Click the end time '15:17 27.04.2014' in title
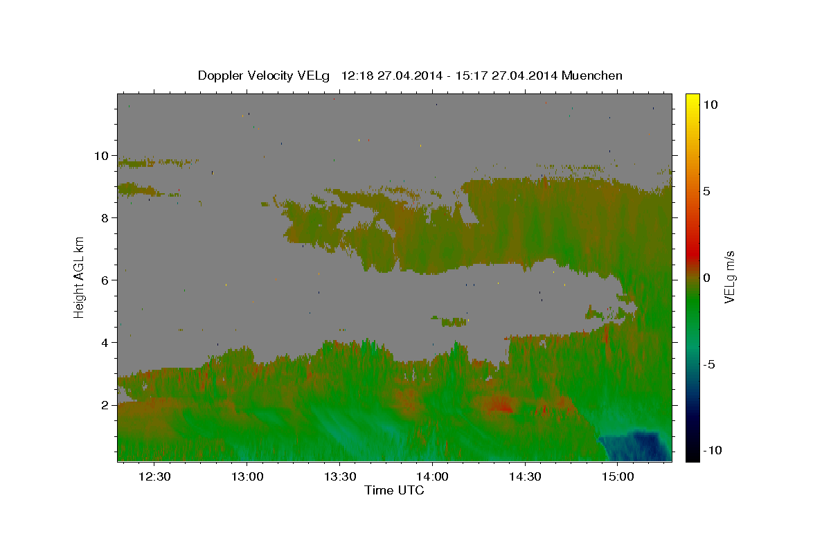 click(506, 75)
